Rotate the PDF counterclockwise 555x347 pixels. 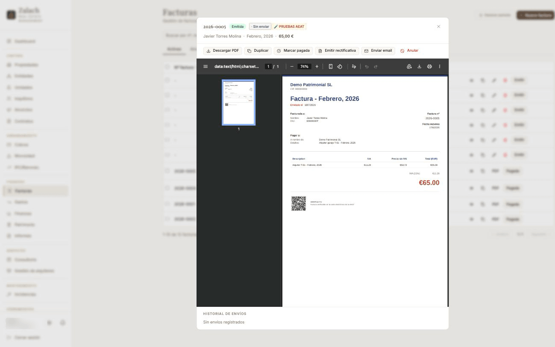click(x=340, y=66)
